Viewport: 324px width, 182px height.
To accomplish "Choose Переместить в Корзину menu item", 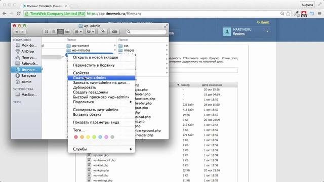I will [x=101, y=65].
